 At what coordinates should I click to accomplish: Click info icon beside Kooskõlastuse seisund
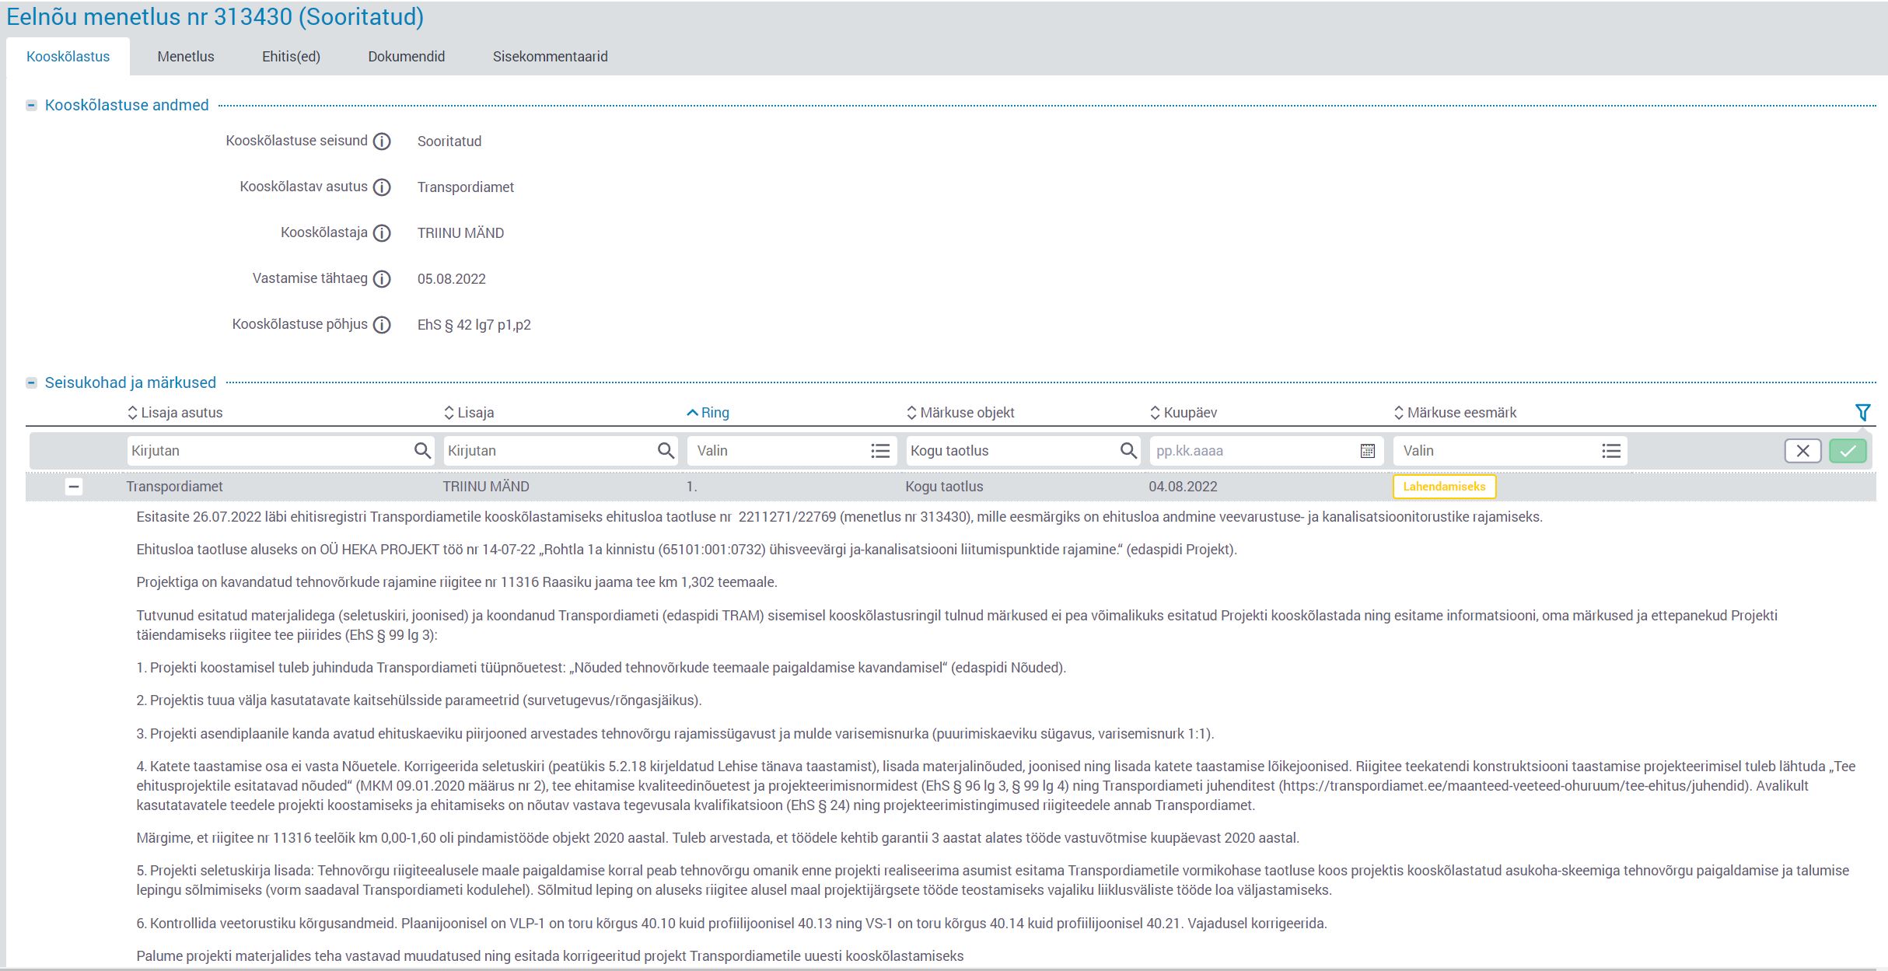(x=382, y=141)
